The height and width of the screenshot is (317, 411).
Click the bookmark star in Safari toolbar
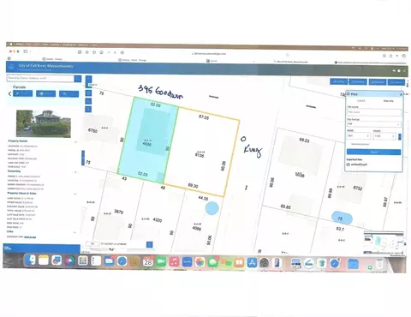click(x=87, y=52)
